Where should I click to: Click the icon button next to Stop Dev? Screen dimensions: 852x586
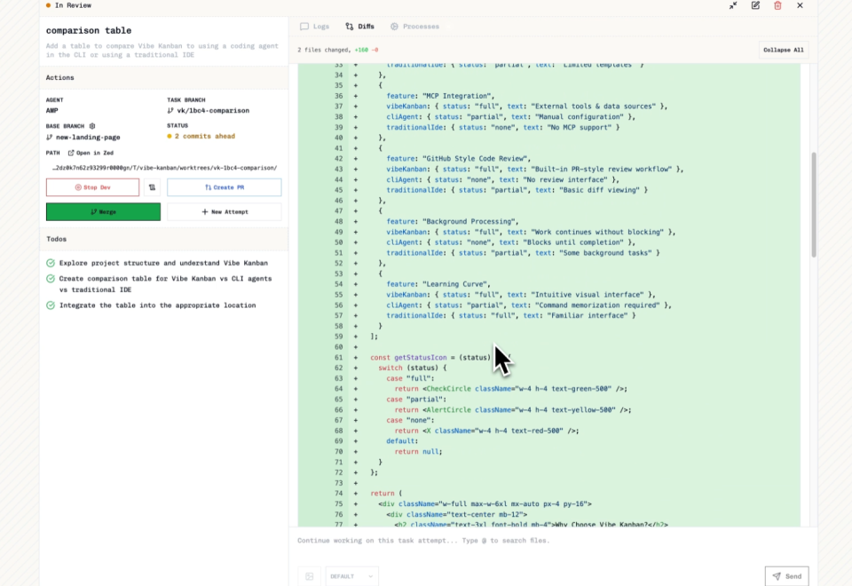(152, 187)
